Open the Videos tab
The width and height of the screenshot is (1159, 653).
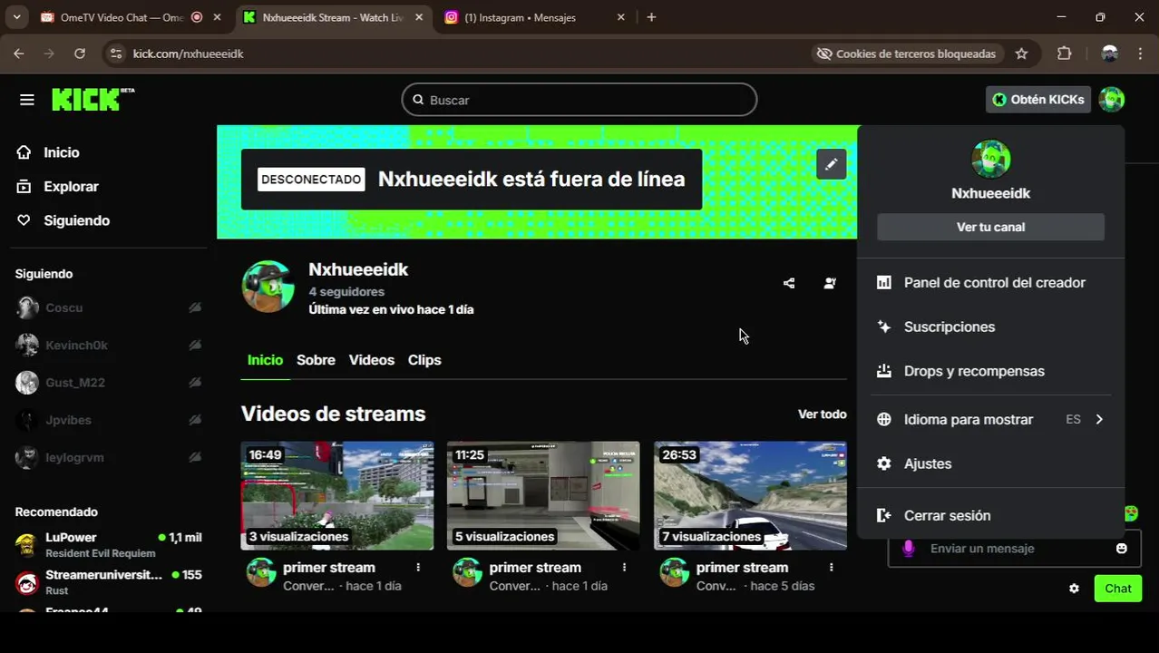(x=372, y=360)
